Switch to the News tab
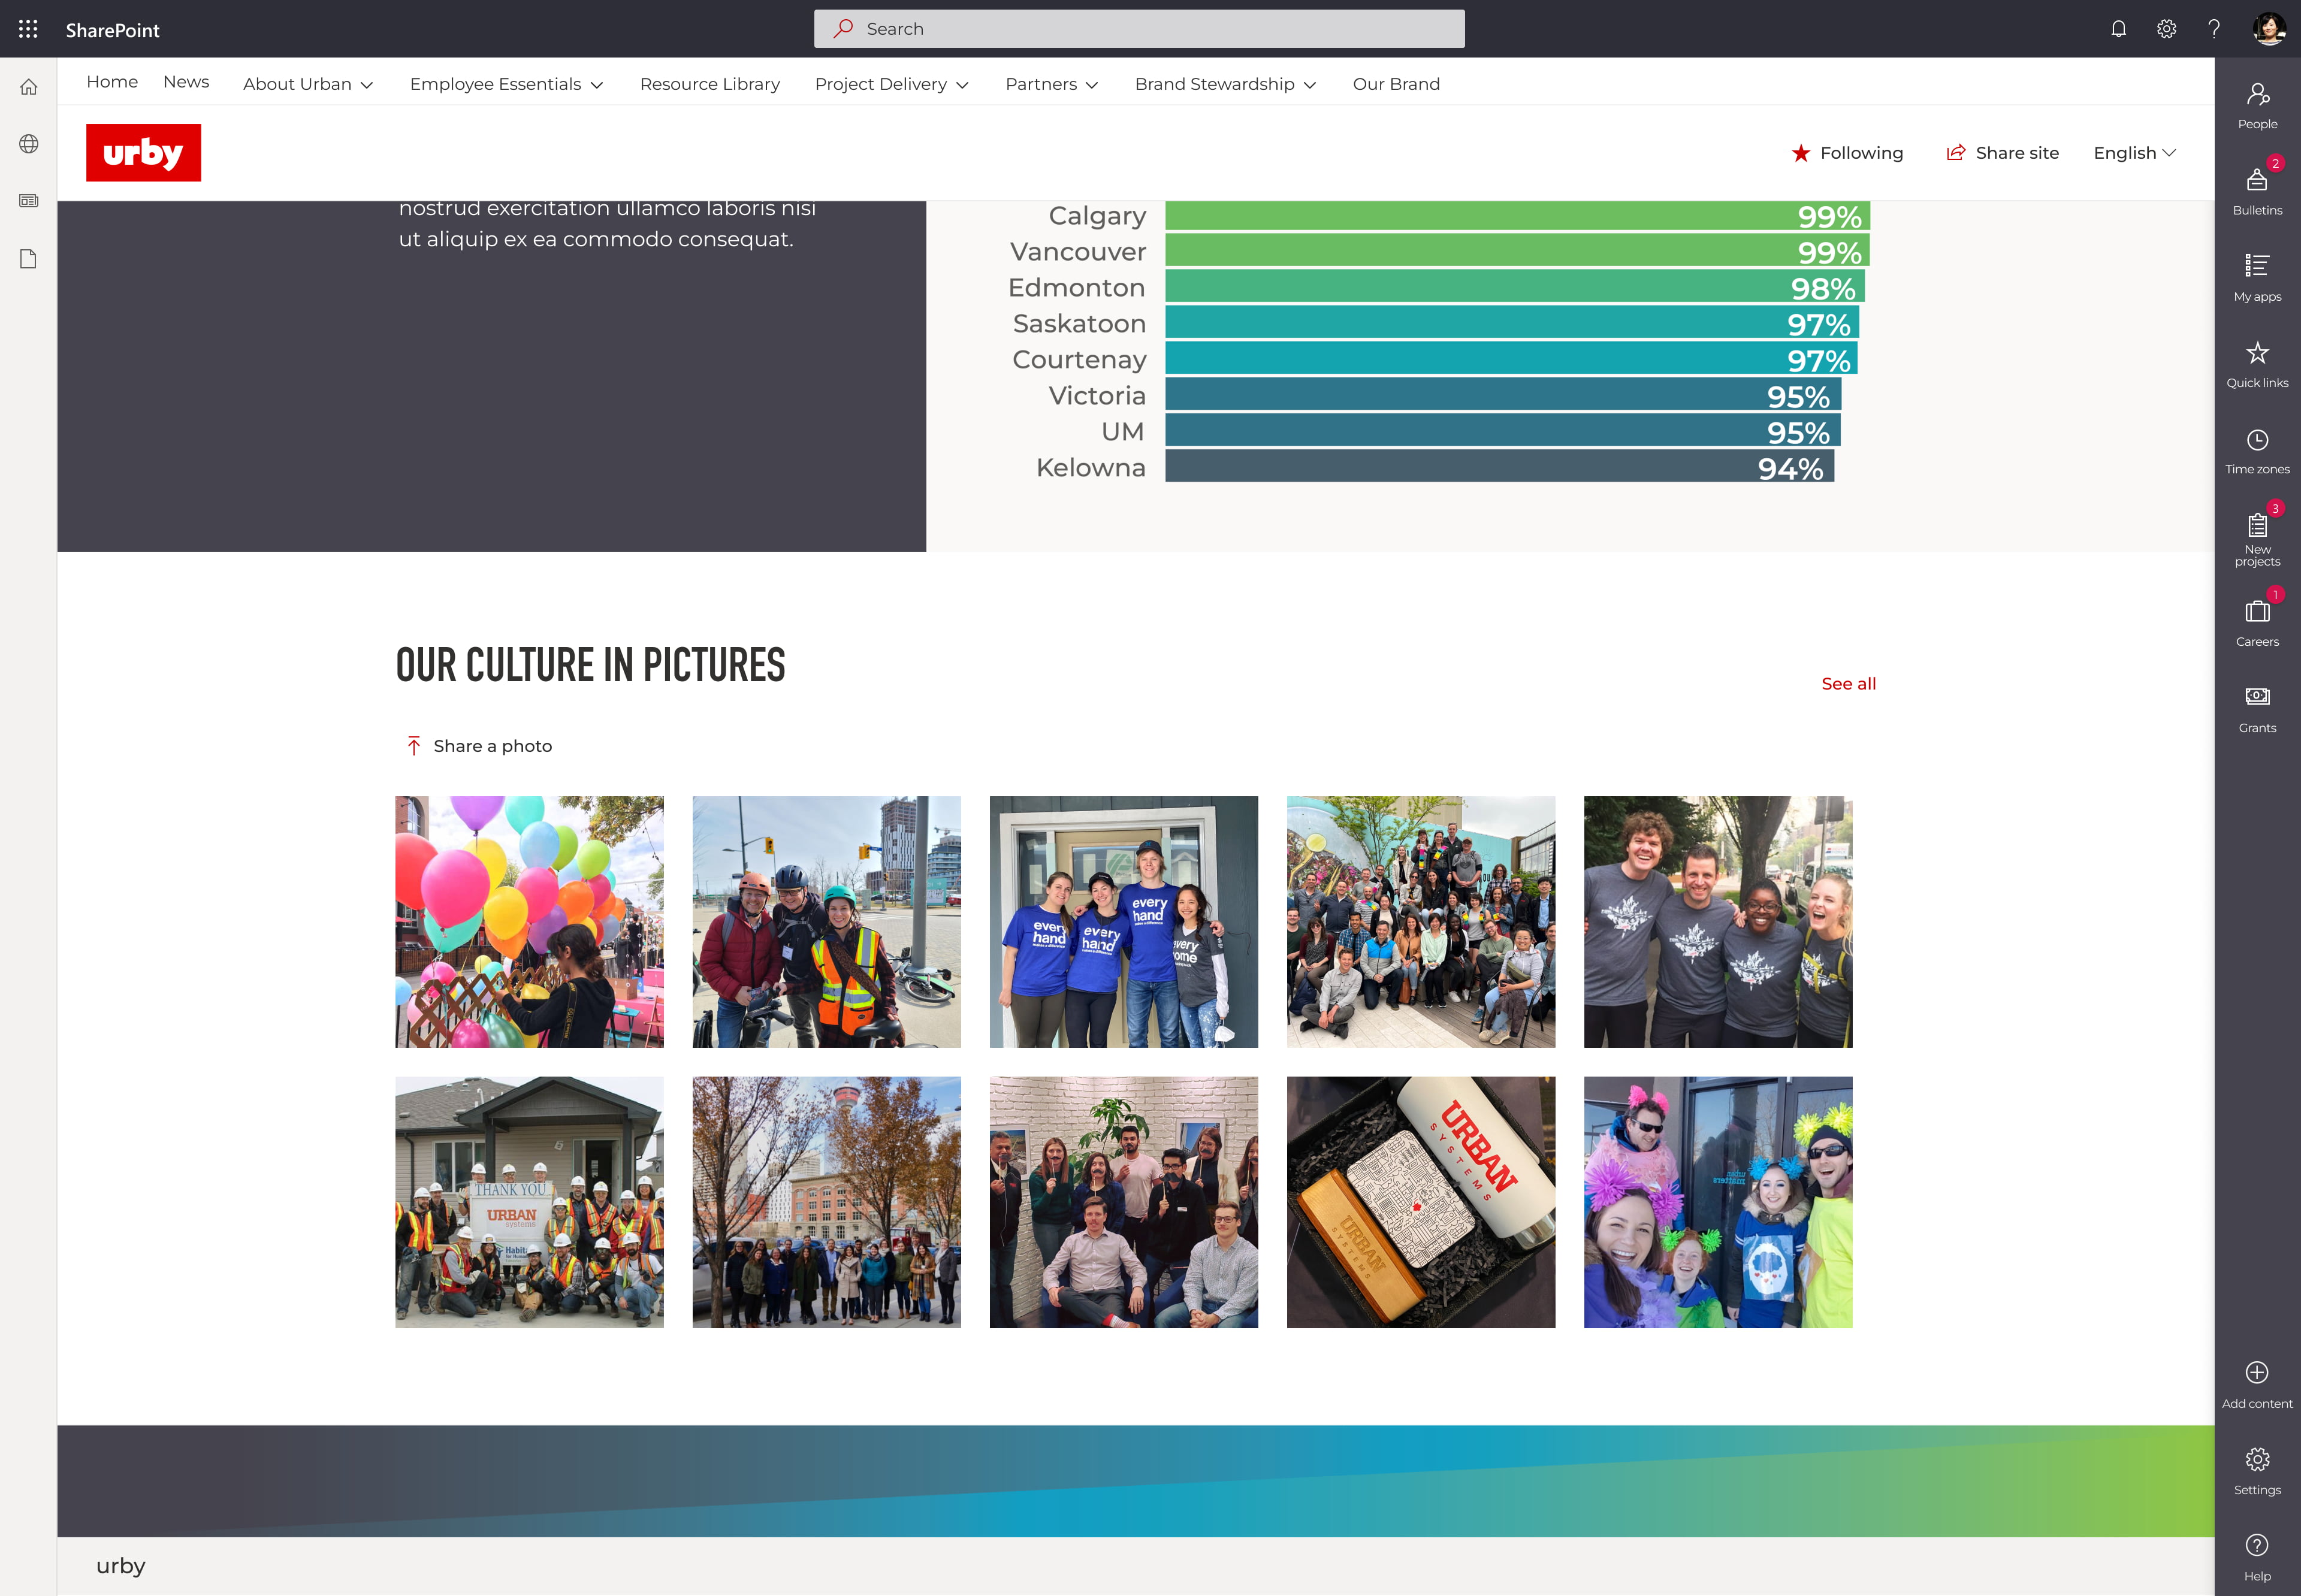Viewport: 2301px width, 1596px height. [185, 82]
